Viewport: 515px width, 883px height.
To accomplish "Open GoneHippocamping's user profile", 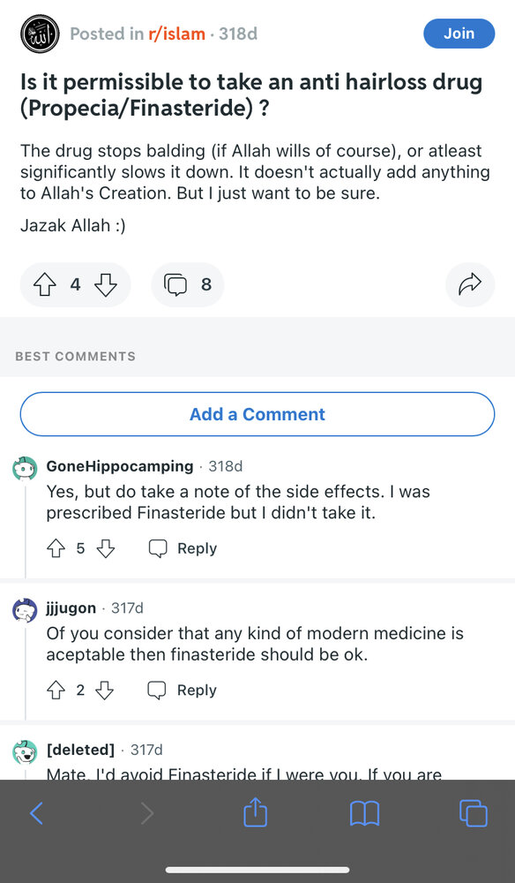I will point(120,466).
